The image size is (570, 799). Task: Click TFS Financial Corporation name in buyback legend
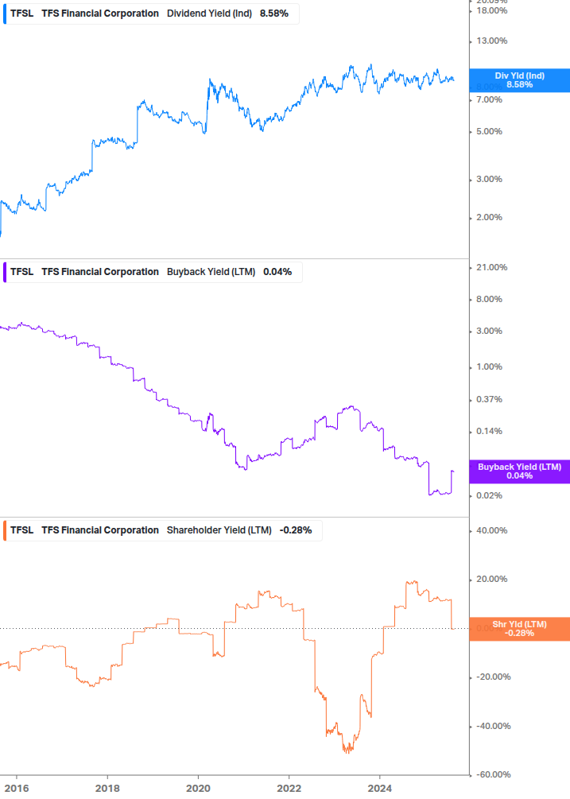100,272
